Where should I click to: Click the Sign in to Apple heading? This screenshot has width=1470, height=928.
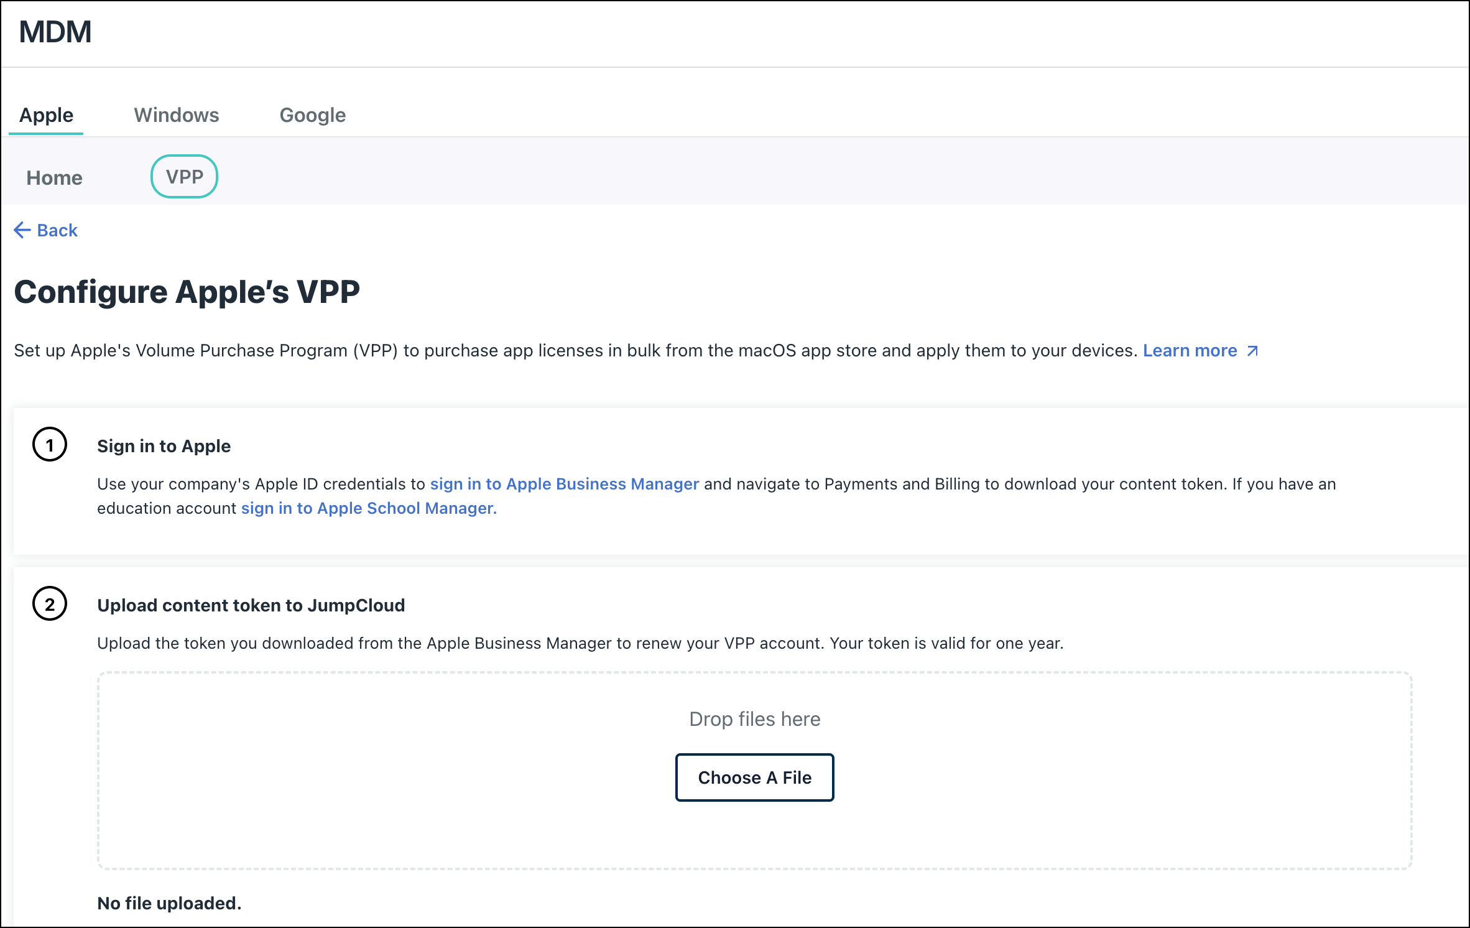(164, 445)
